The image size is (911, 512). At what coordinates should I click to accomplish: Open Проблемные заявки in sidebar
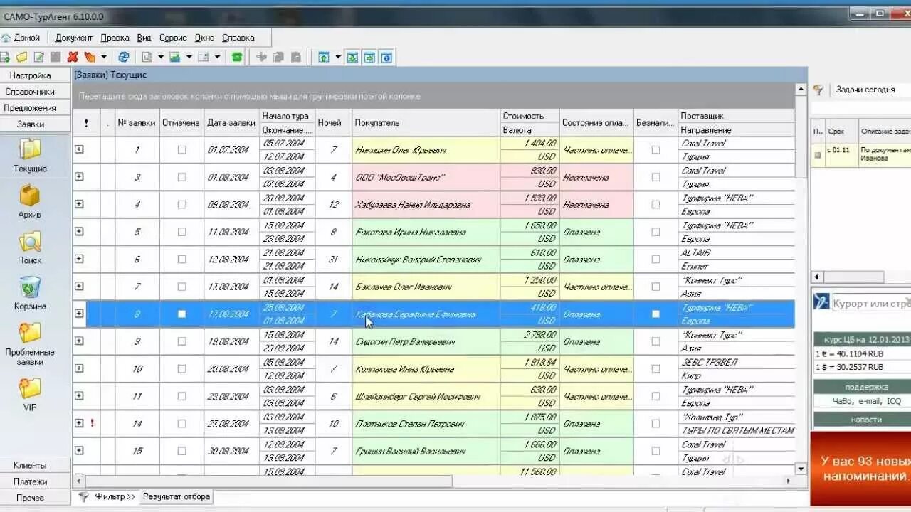[x=30, y=343]
